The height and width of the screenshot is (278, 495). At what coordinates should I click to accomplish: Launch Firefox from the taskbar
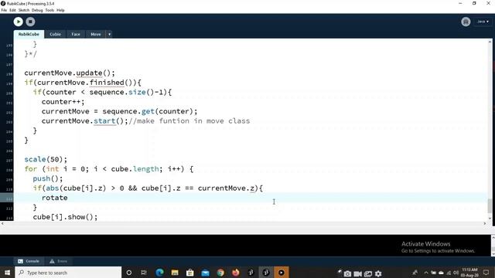(235, 273)
